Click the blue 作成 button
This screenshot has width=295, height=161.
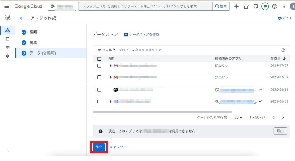click(x=99, y=147)
